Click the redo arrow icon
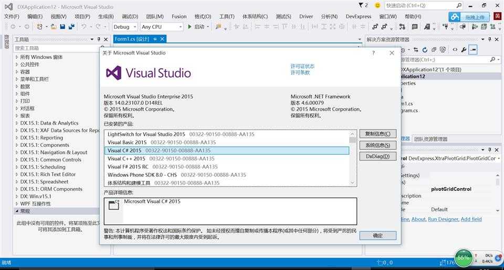The height and width of the screenshot is (270, 504). [98, 27]
